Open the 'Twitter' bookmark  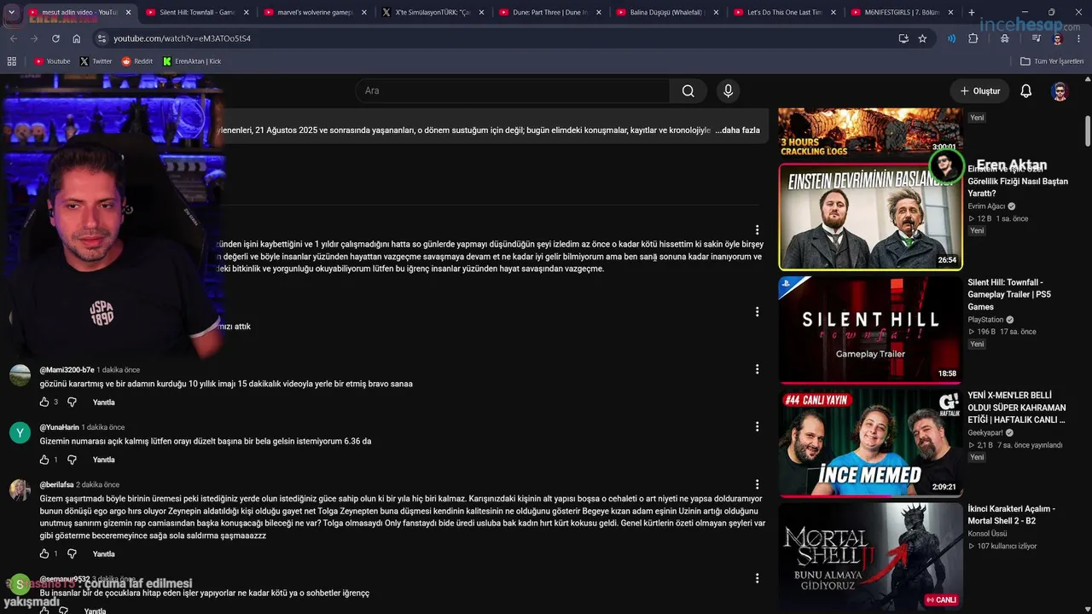click(96, 61)
